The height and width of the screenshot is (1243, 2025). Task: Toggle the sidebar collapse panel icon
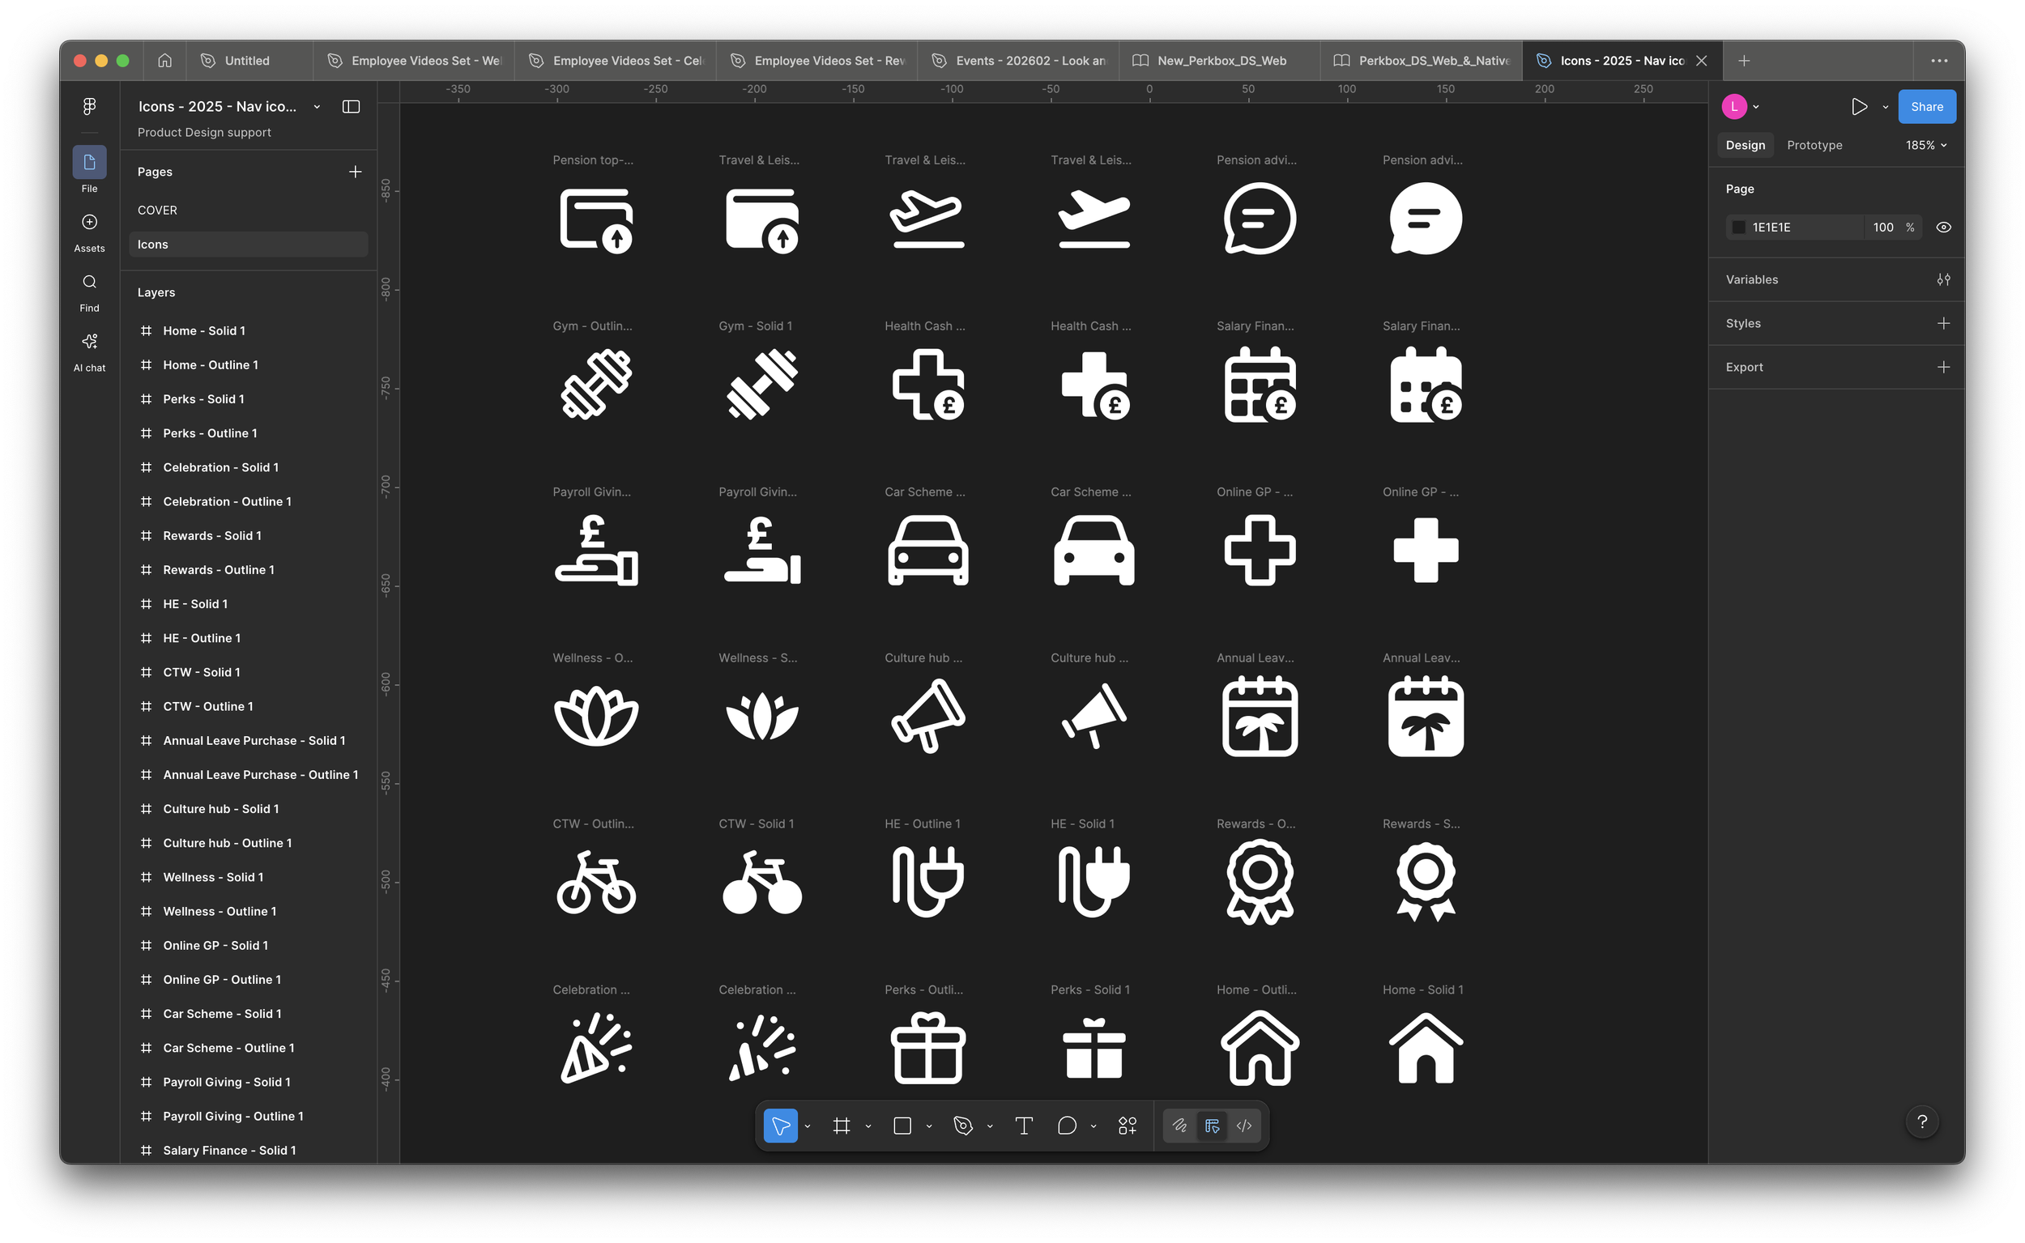[351, 107]
